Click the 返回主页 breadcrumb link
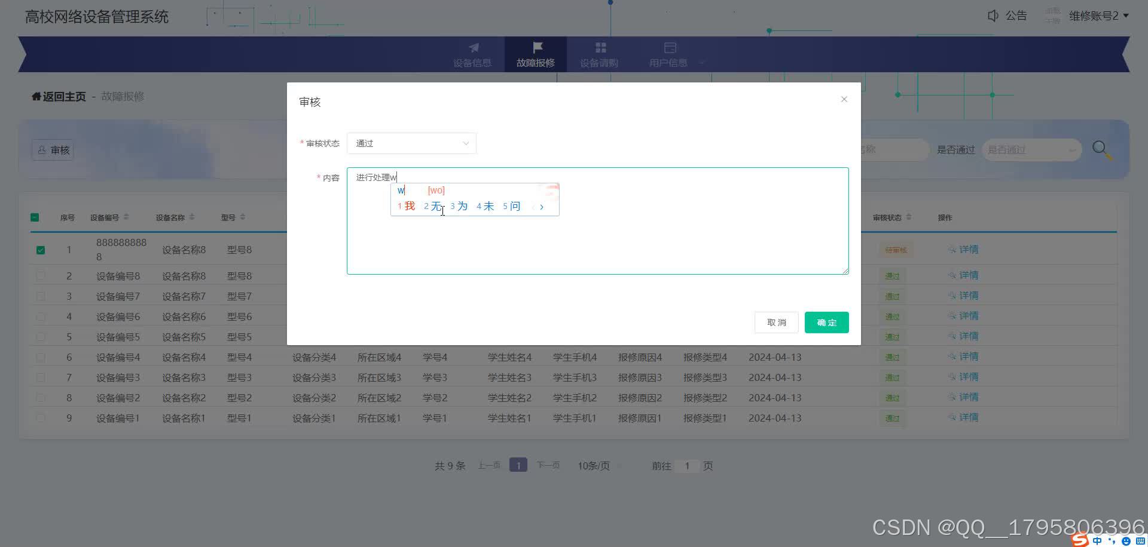Screen dimensions: 1148x547 (65, 96)
